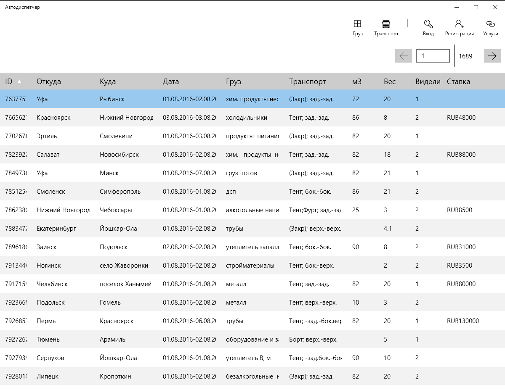
Task: Select the RUB48000 rate cell
Action: pyautogui.click(x=461, y=118)
